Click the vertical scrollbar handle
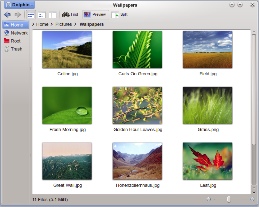 pos(254,90)
